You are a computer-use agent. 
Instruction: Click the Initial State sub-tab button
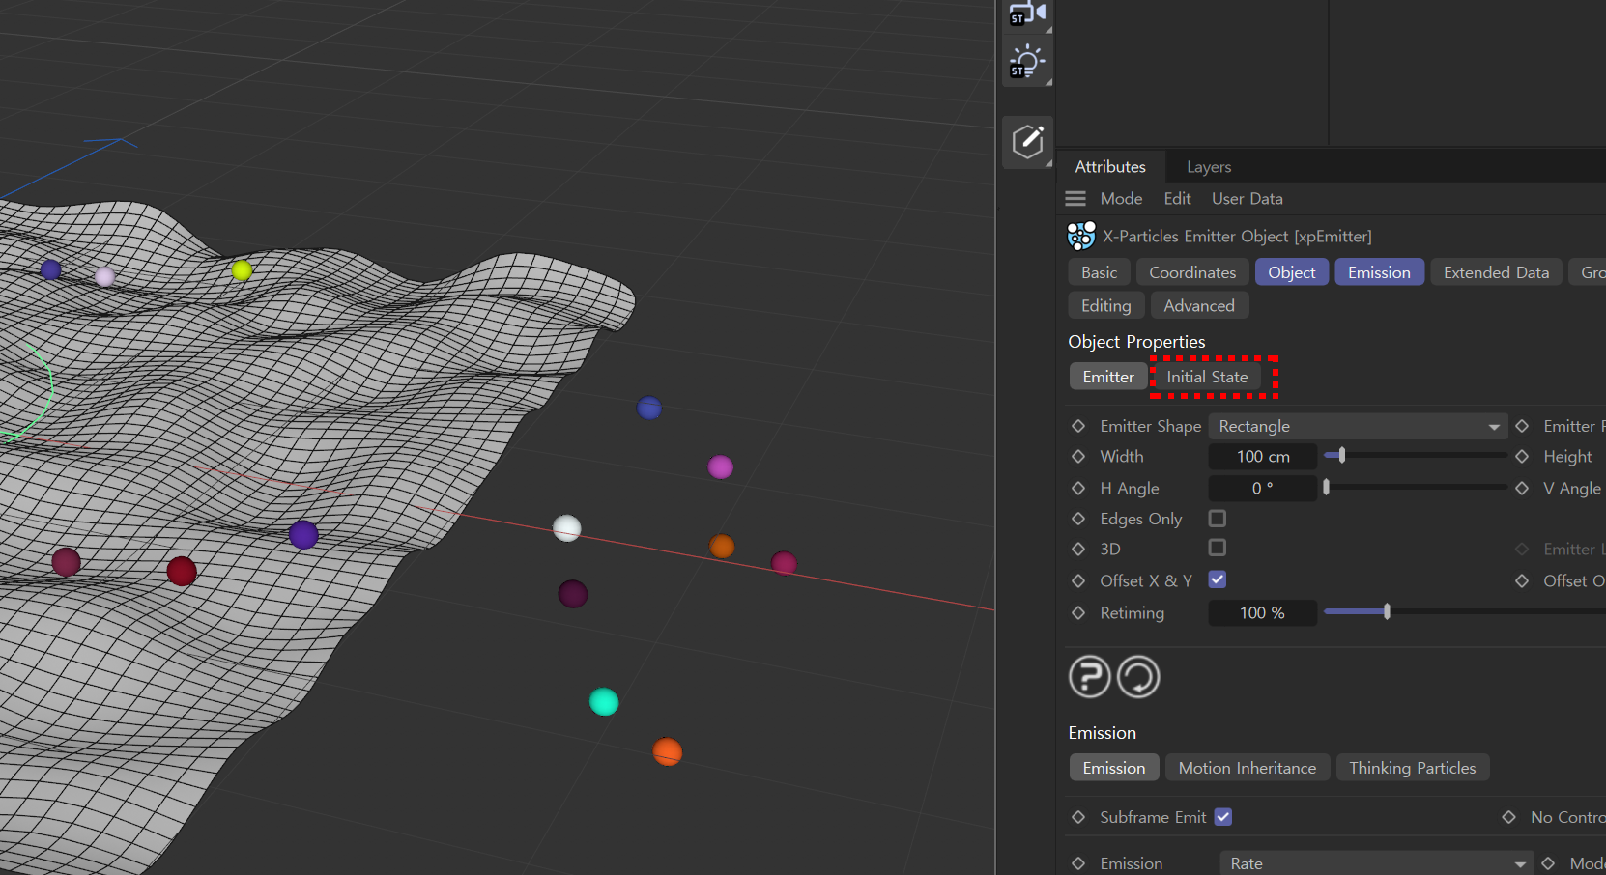click(x=1207, y=377)
